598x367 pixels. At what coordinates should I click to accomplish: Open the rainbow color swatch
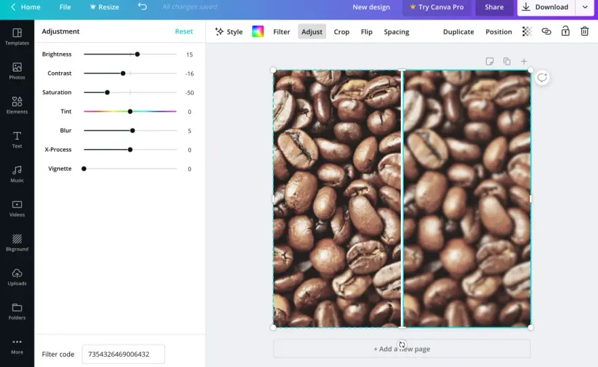258,31
